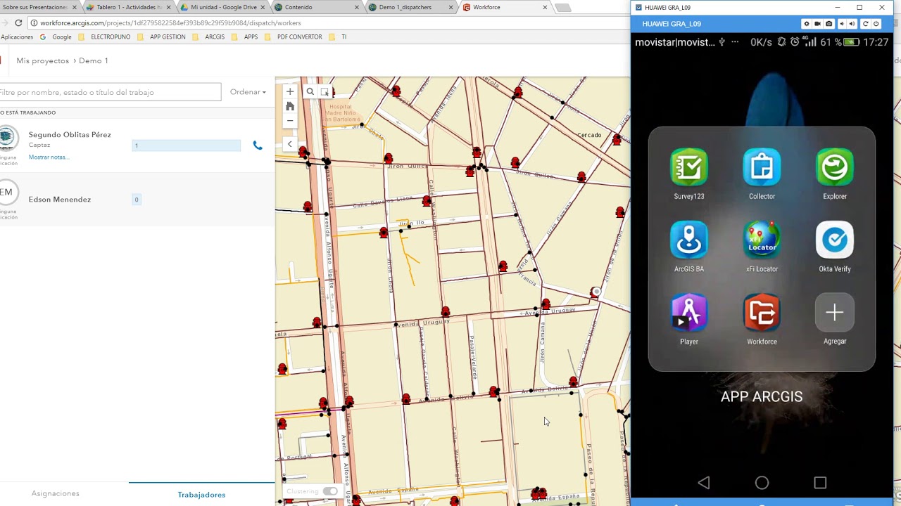Switch to Tablero 1 - Actividades browser tab
This screenshot has width=901, height=506.
coord(128,7)
